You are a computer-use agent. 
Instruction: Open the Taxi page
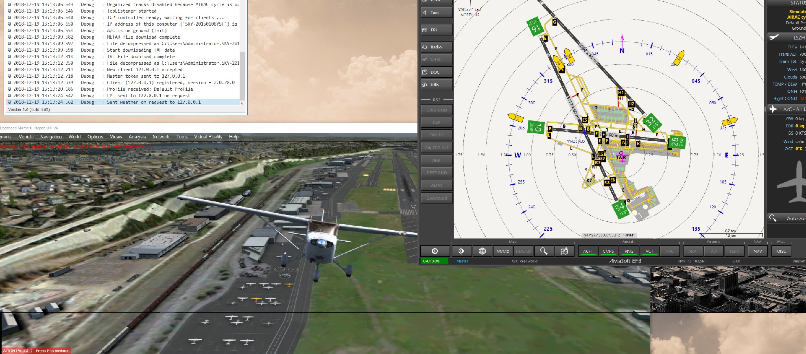(x=437, y=13)
